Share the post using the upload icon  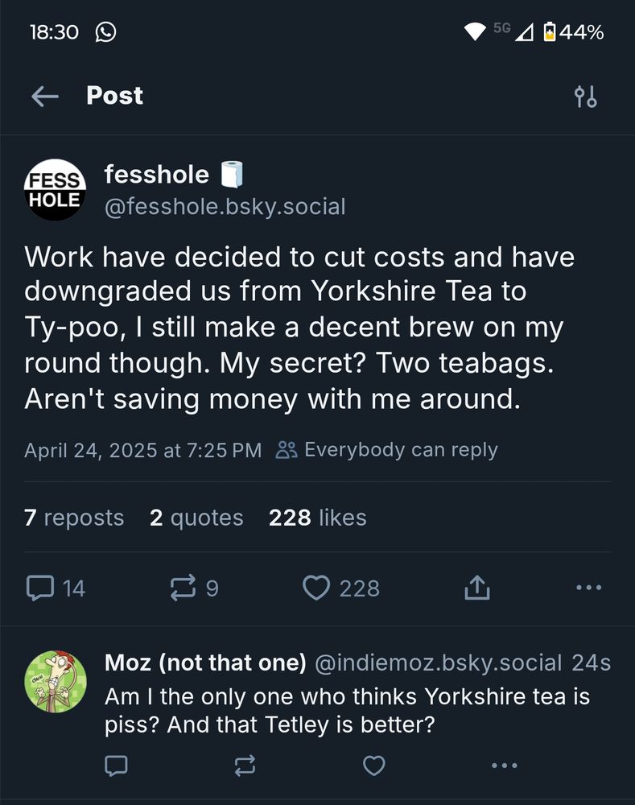pyautogui.click(x=476, y=588)
